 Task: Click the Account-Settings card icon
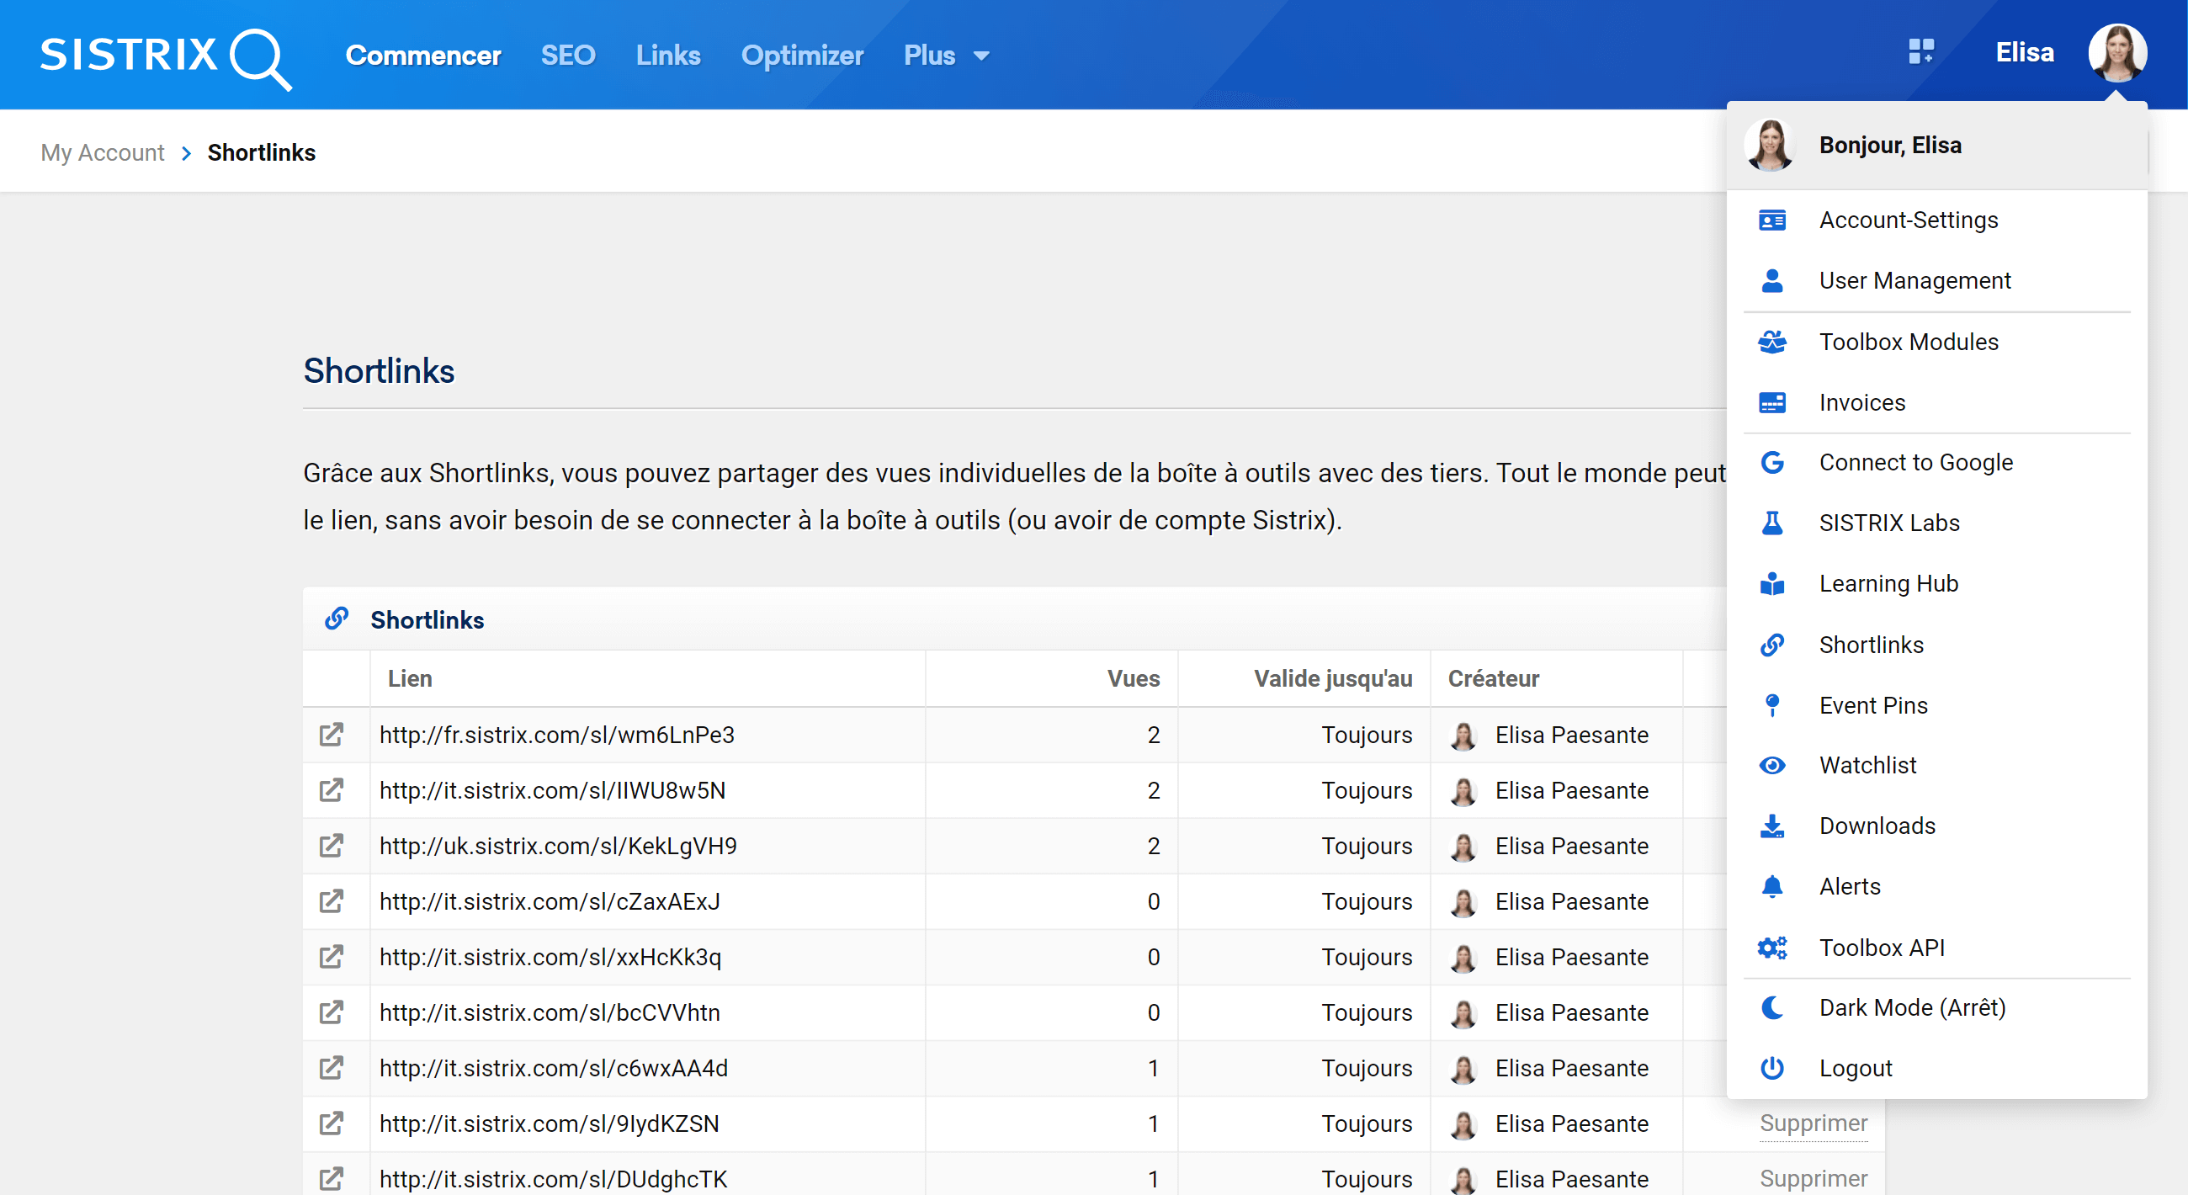point(1771,220)
